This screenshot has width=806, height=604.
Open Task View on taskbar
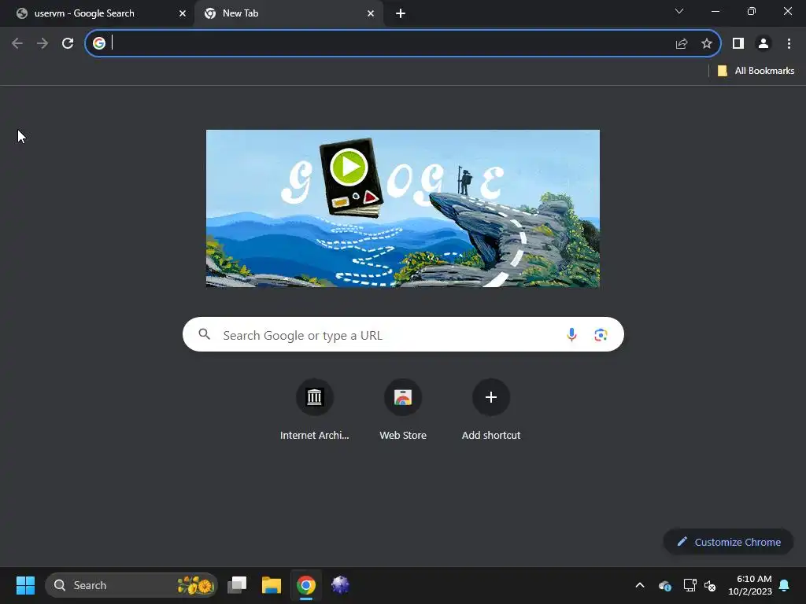click(237, 585)
